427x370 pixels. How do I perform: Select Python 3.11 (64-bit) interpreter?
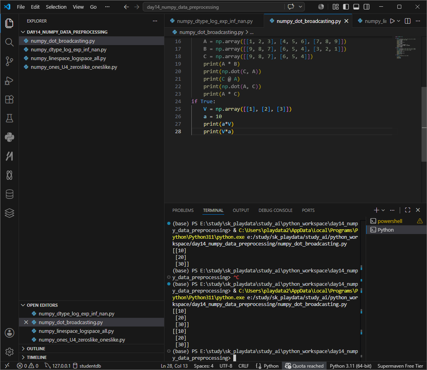tap(350, 366)
